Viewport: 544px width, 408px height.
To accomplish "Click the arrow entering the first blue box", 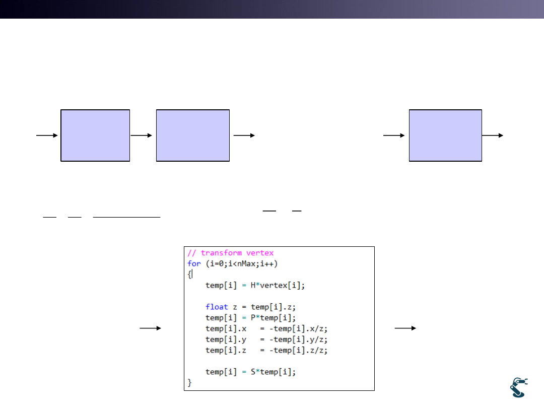I will (47, 135).
